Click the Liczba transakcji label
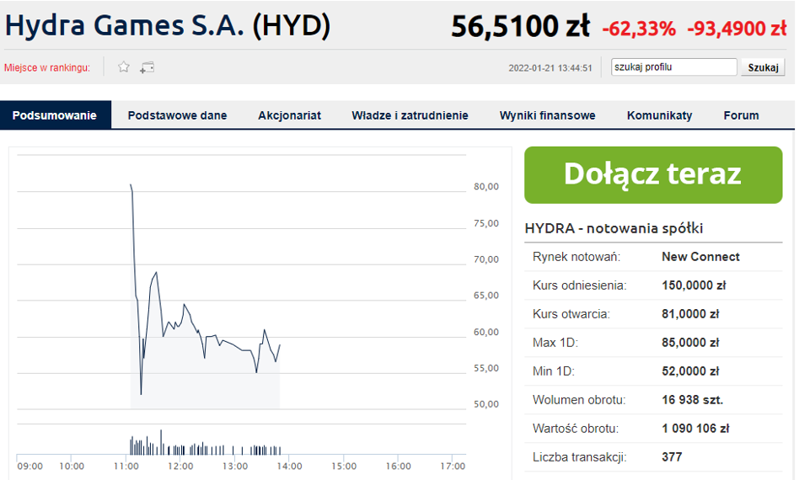The image size is (799, 480). (x=579, y=457)
